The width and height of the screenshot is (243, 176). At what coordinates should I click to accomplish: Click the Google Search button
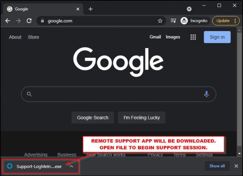point(92,118)
